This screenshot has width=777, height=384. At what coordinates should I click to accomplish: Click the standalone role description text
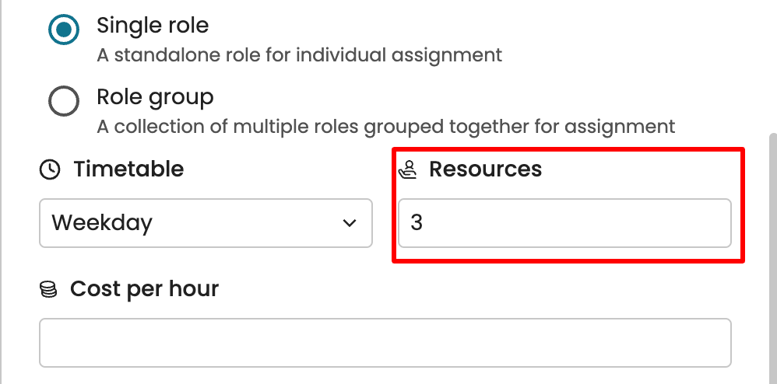[299, 55]
